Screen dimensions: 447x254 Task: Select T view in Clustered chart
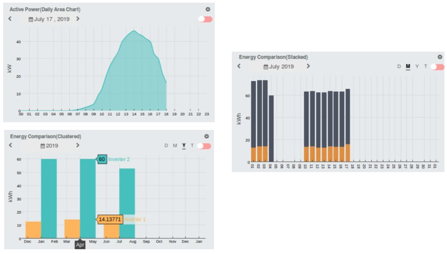point(192,146)
